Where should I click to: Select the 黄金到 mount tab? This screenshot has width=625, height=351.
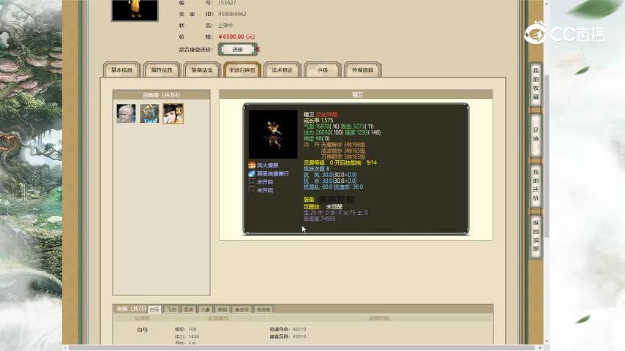[x=242, y=309]
